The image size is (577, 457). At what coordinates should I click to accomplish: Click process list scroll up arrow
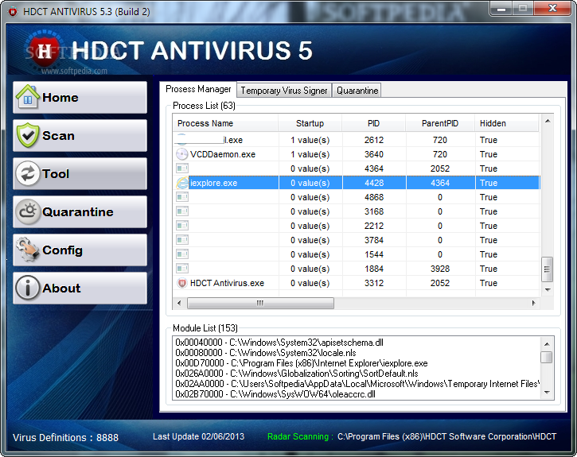[x=548, y=121]
